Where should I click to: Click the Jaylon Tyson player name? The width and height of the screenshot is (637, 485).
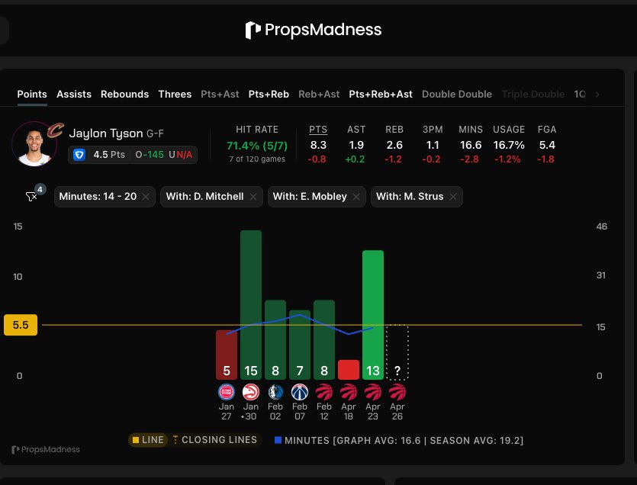point(106,133)
